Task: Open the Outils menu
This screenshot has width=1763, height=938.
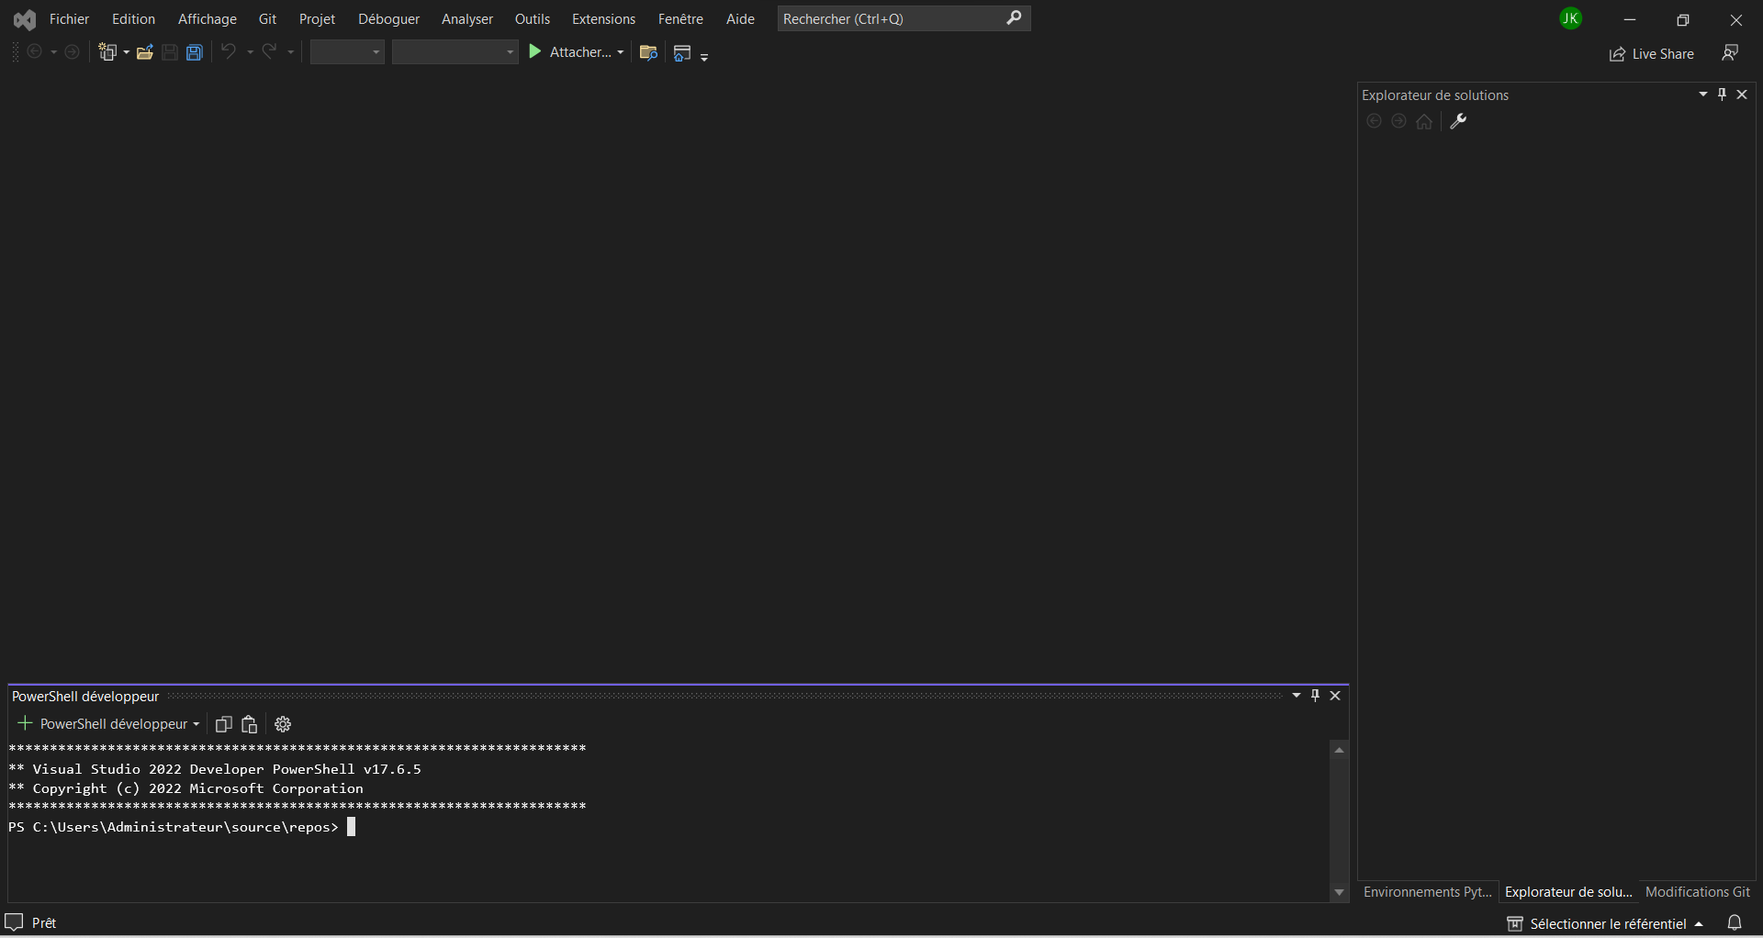Action: [533, 19]
